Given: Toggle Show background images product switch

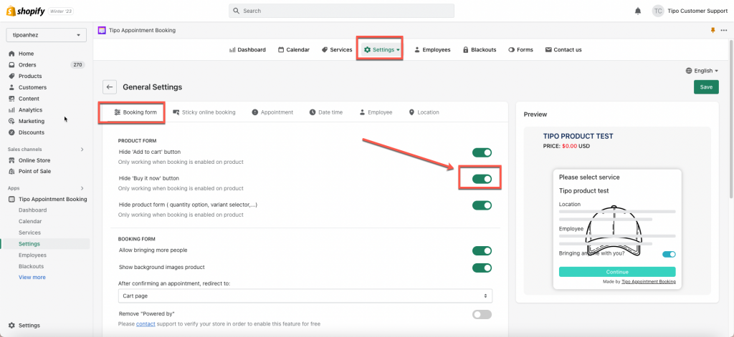Looking at the screenshot, I should pos(482,268).
